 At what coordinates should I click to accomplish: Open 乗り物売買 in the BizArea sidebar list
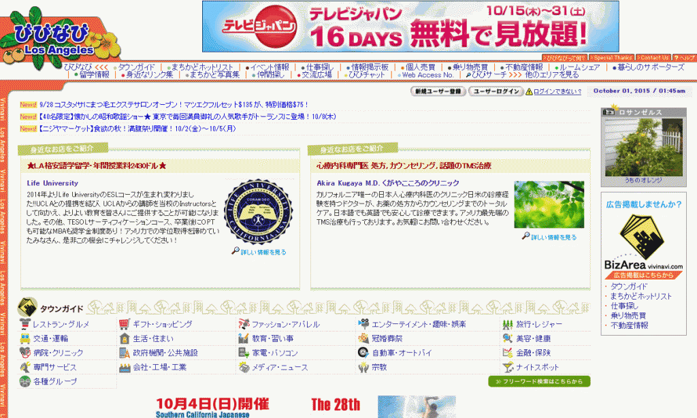(628, 316)
